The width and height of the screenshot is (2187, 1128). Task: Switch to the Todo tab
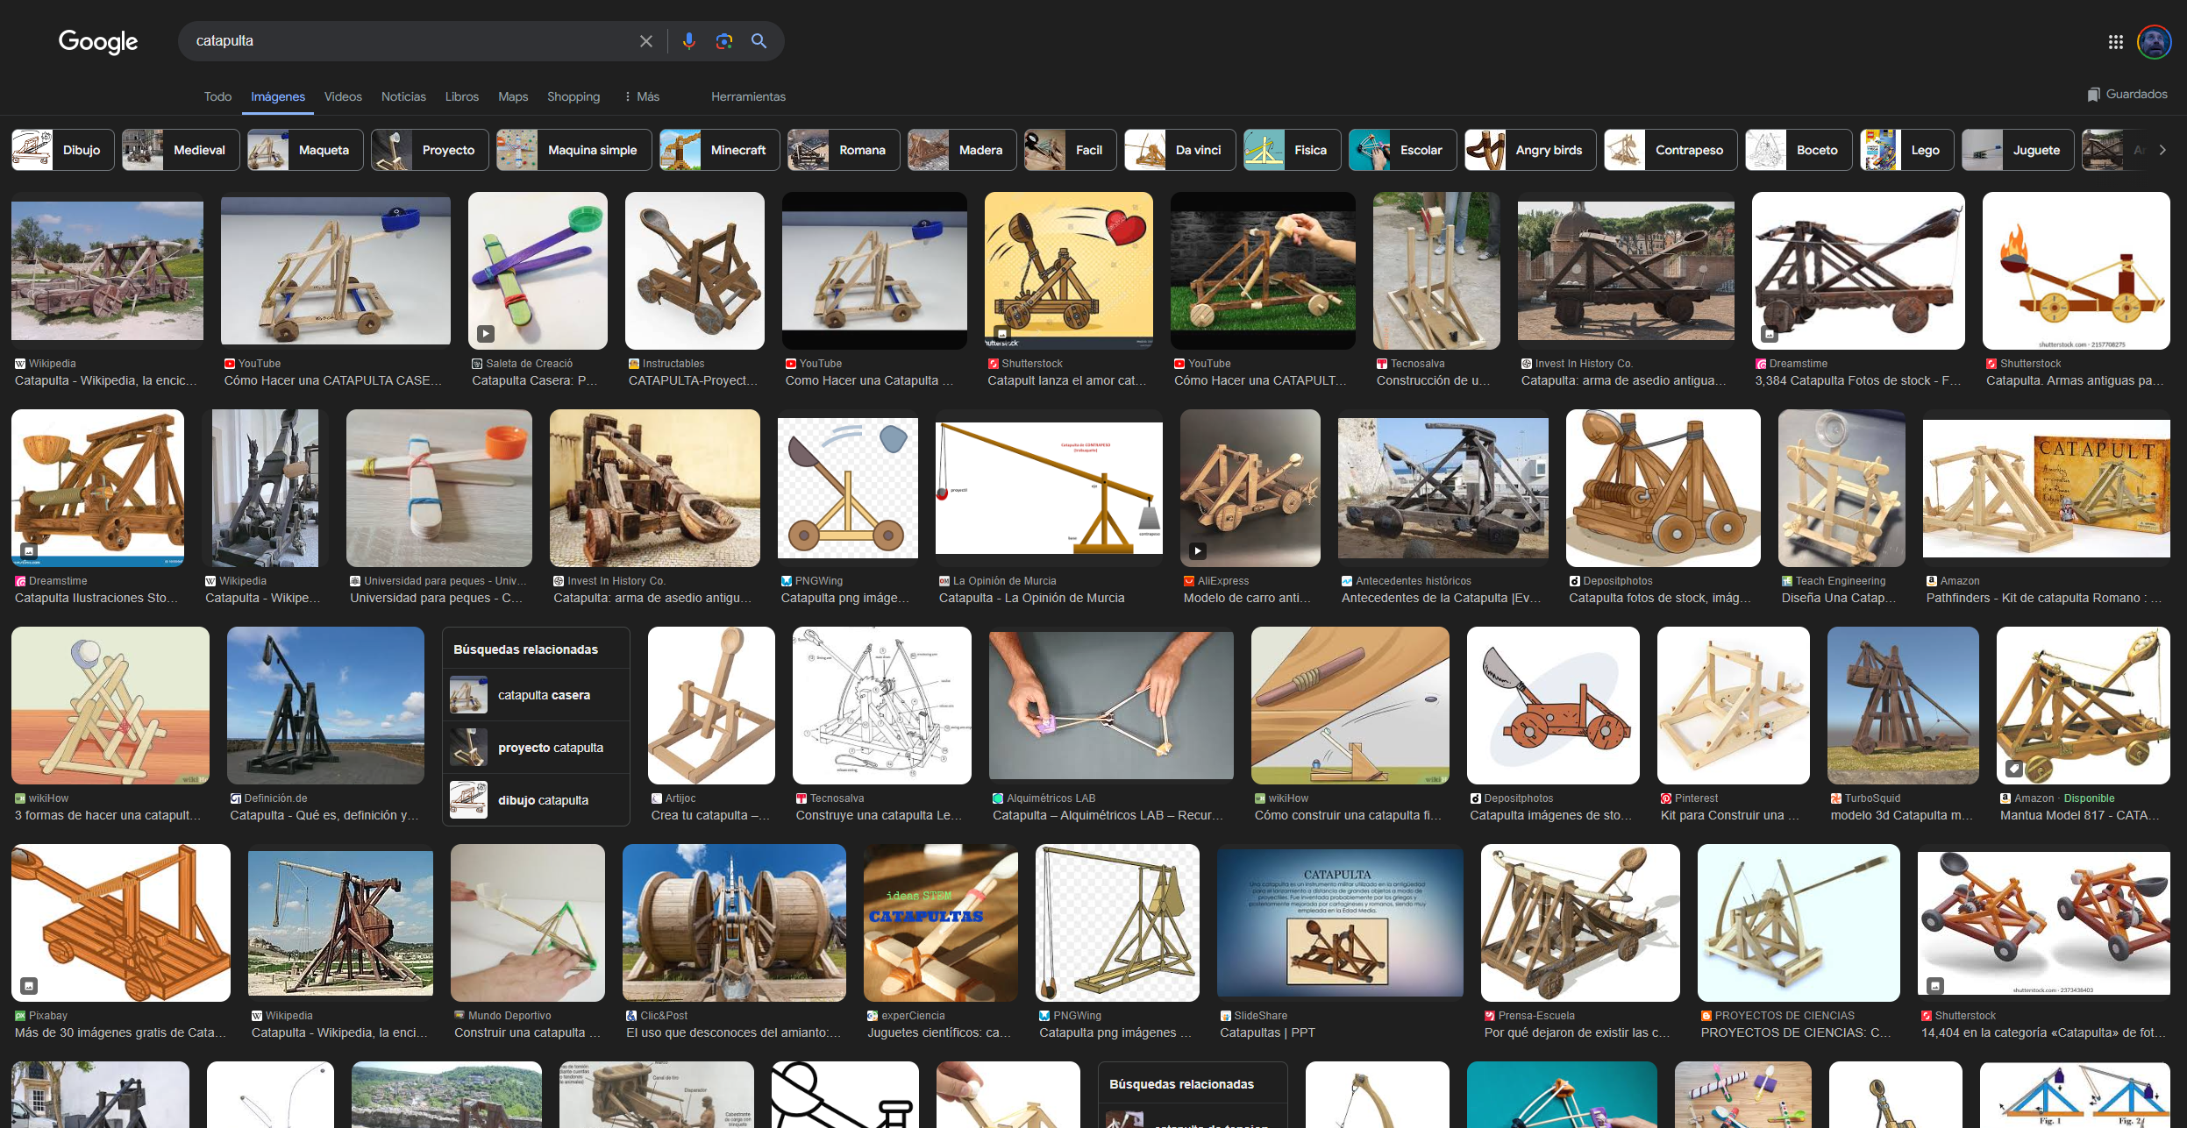point(217,96)
